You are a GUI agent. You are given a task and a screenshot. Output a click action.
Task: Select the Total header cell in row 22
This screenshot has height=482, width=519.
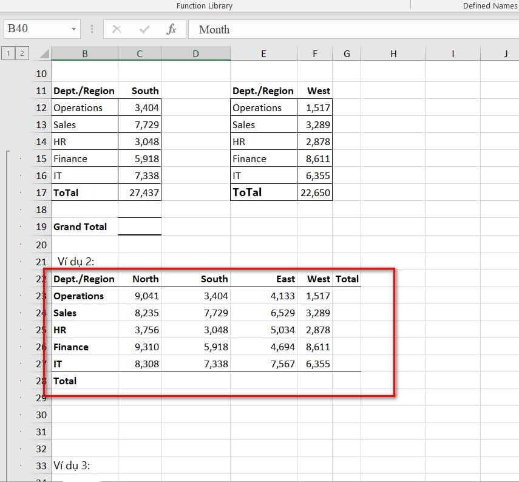click(347, 279)
